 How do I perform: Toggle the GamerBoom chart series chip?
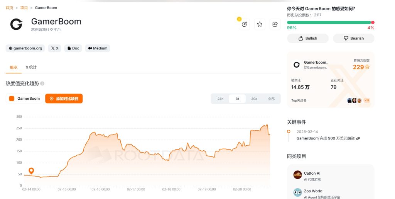(x=24, y=99)
